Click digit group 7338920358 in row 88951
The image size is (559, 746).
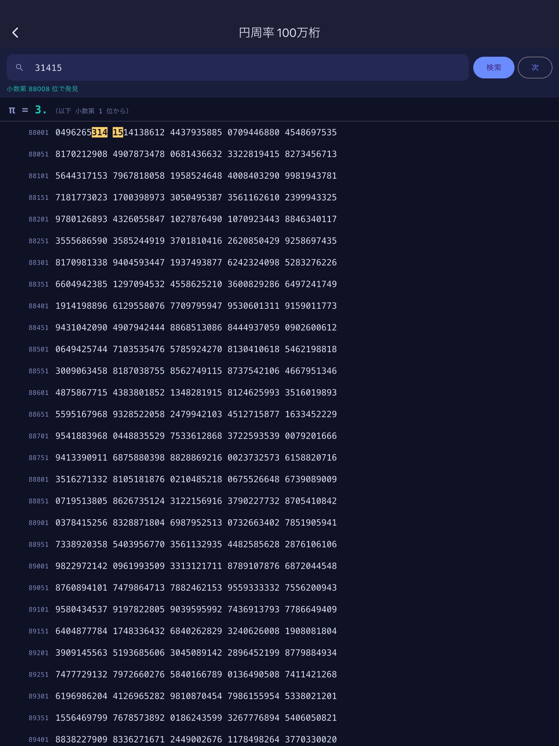[x=81, y=544]
